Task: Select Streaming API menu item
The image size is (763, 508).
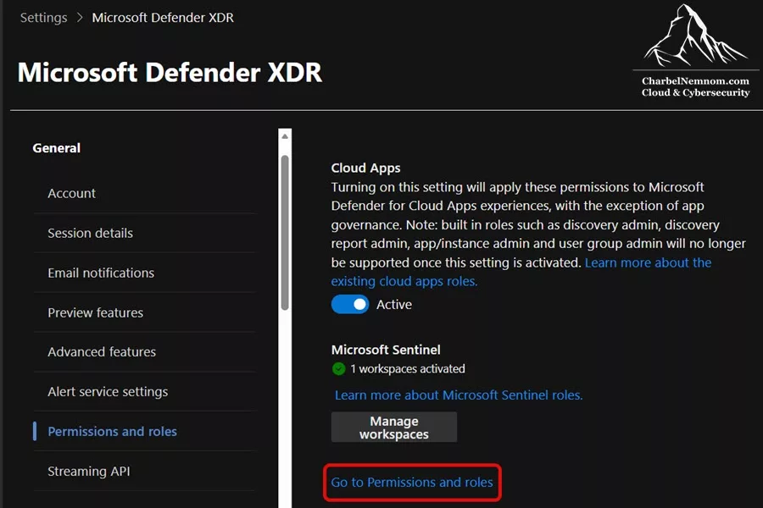Action: pyautogui.click(x=88, y=471)
